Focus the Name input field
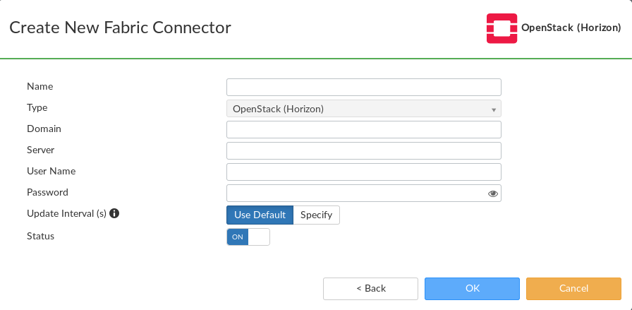This screenshot has height=310, width=632. [x=363, y=88]
